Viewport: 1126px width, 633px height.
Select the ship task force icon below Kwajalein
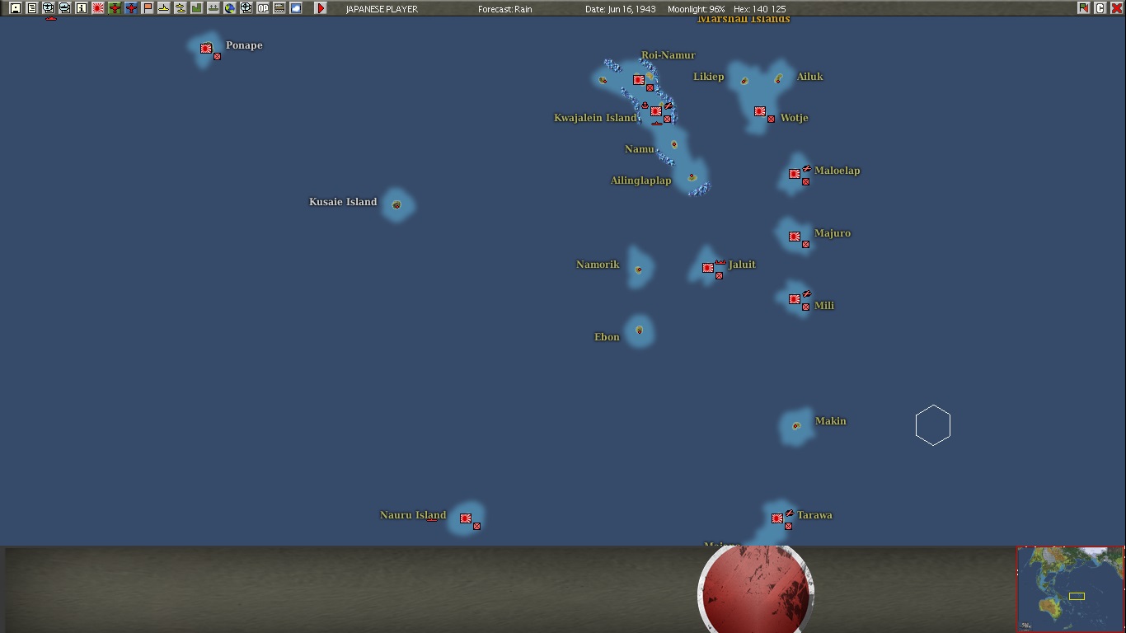click(x=657, y=124)
